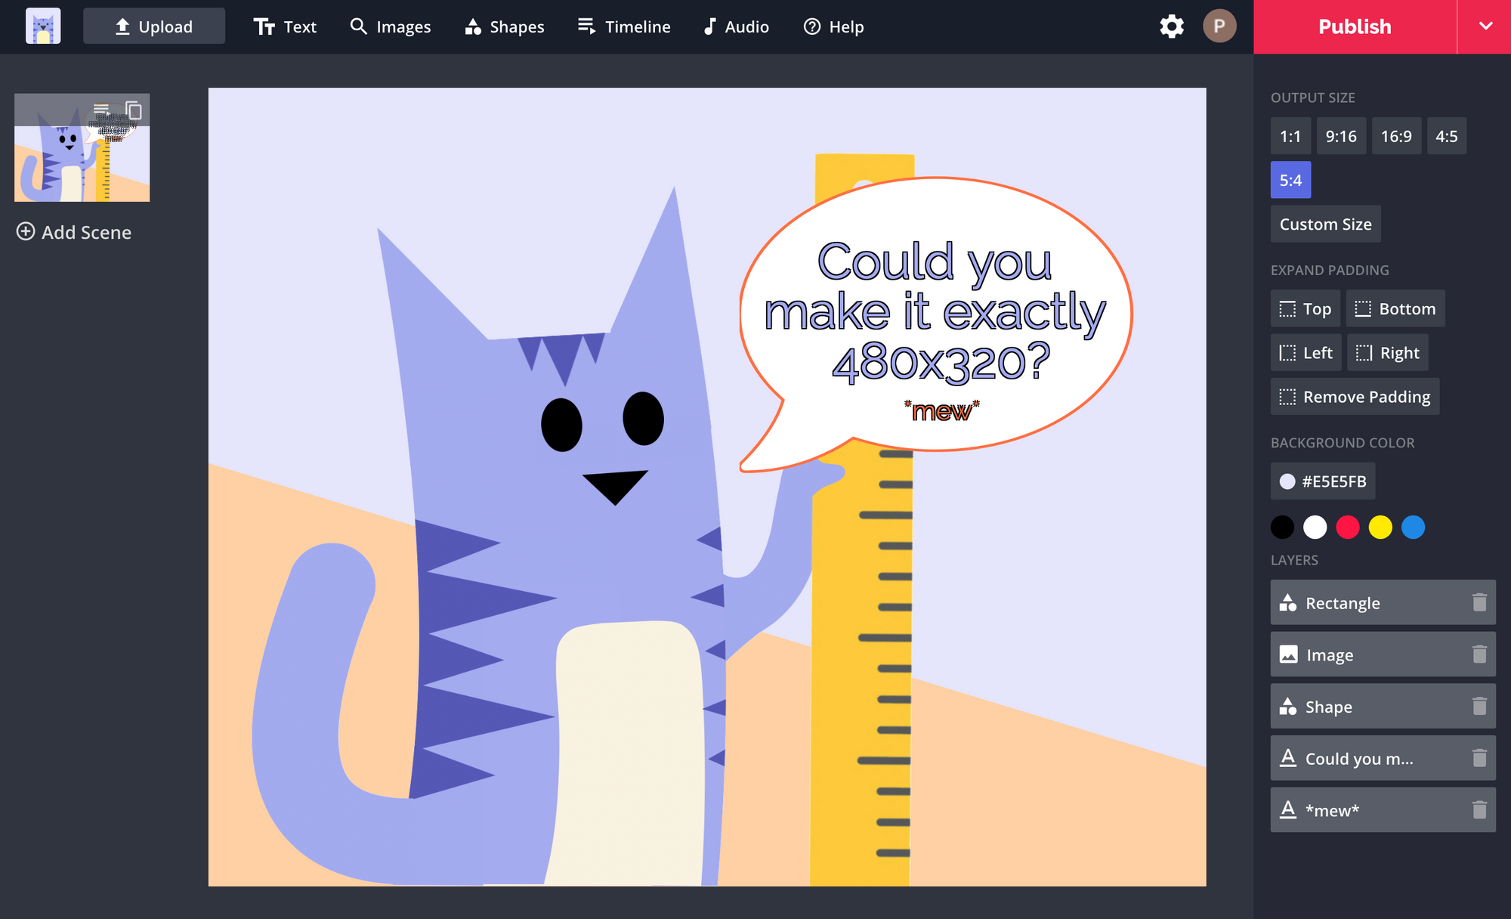Viewport: 1511px width, 919px height.
Task: Open the Shapes menu
Action: [505, 26]
